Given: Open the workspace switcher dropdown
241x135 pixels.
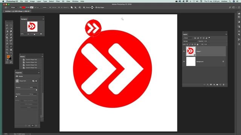Looking at the screenshot, I should point(234,7).
